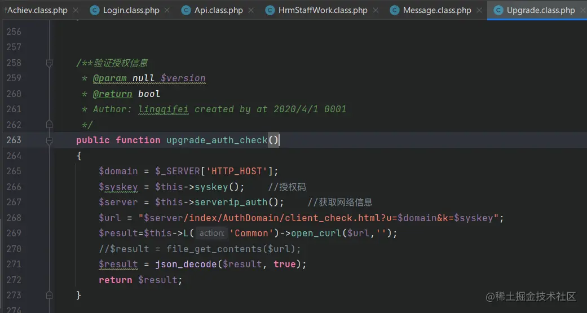
Task: Click line number 263 in the gutter
Action: click(x=14, y=140)
